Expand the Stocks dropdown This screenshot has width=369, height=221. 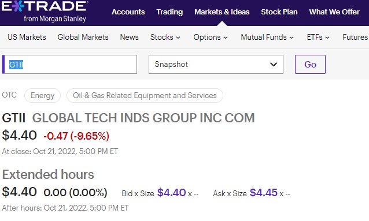[165, 37]
